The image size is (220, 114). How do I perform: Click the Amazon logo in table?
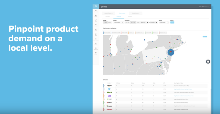109,86
